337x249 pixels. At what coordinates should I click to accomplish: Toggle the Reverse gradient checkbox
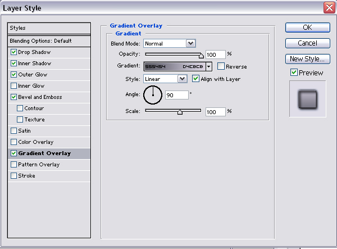221,66
